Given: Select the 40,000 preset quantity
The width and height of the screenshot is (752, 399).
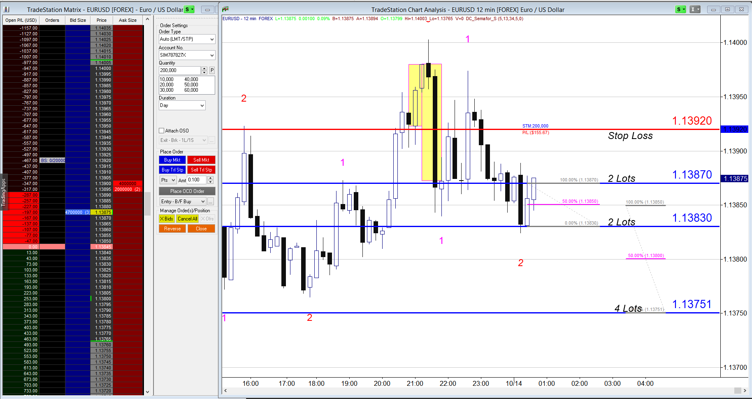Looking at the screenshot, I should click(x=191, y=79).
